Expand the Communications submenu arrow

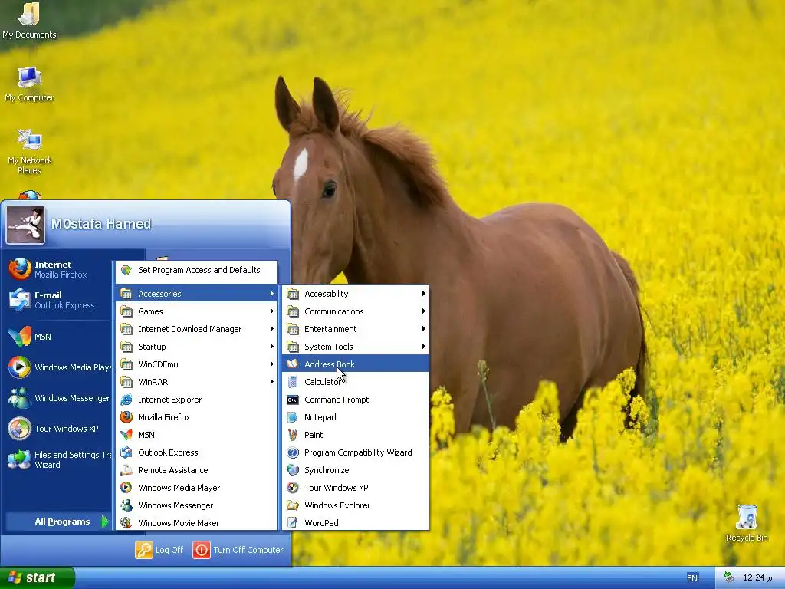tap(423, 311)
